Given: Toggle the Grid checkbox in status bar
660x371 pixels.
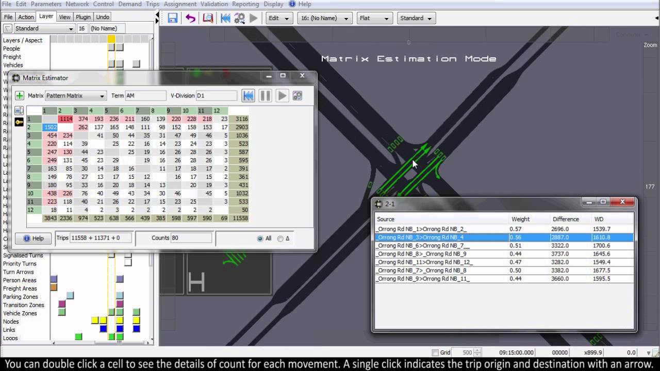Looking at the screenshot, I should click(x=435, y=353).
